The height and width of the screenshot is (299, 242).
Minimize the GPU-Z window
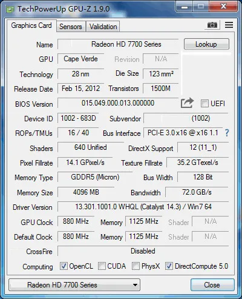tap(184, 7)
